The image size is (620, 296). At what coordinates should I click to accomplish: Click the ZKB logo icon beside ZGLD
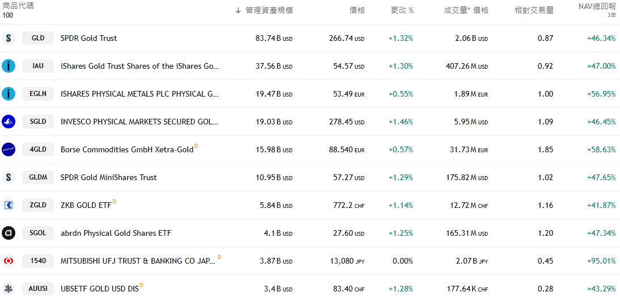point(9,205)
